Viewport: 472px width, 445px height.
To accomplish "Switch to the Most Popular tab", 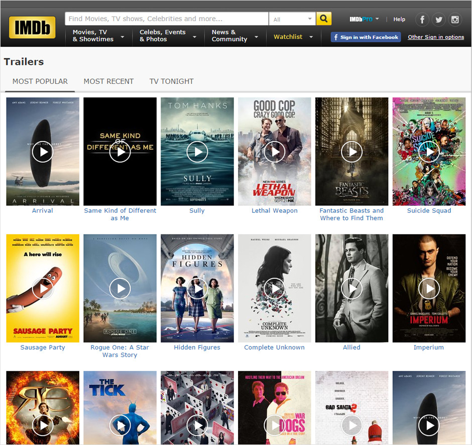I will [x=40, y=81].
